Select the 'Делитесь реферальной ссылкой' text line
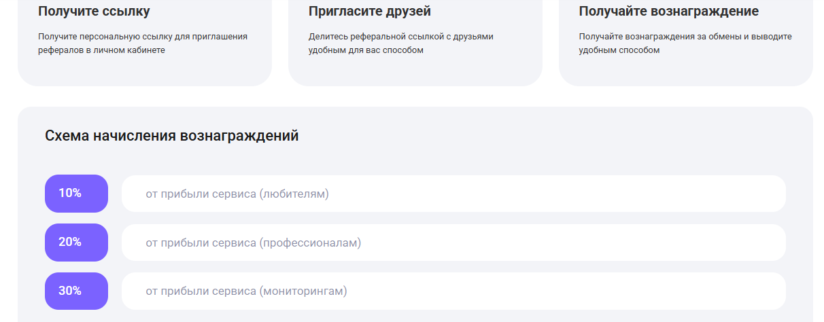 (400, 37)
